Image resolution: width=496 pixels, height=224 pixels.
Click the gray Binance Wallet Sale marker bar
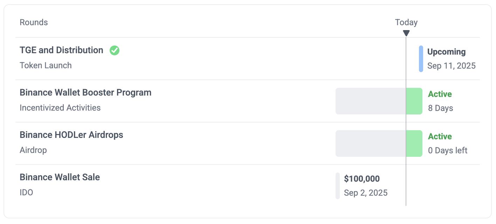[x=338, y=186]
